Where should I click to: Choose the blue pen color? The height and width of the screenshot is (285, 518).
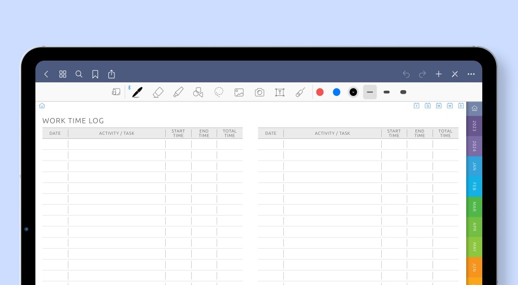click(337, 92)
